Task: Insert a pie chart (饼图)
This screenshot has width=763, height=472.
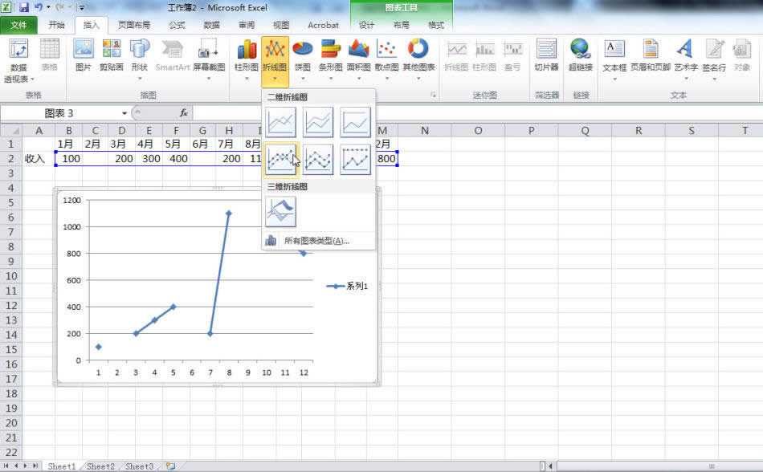Action: pos(301,56)
